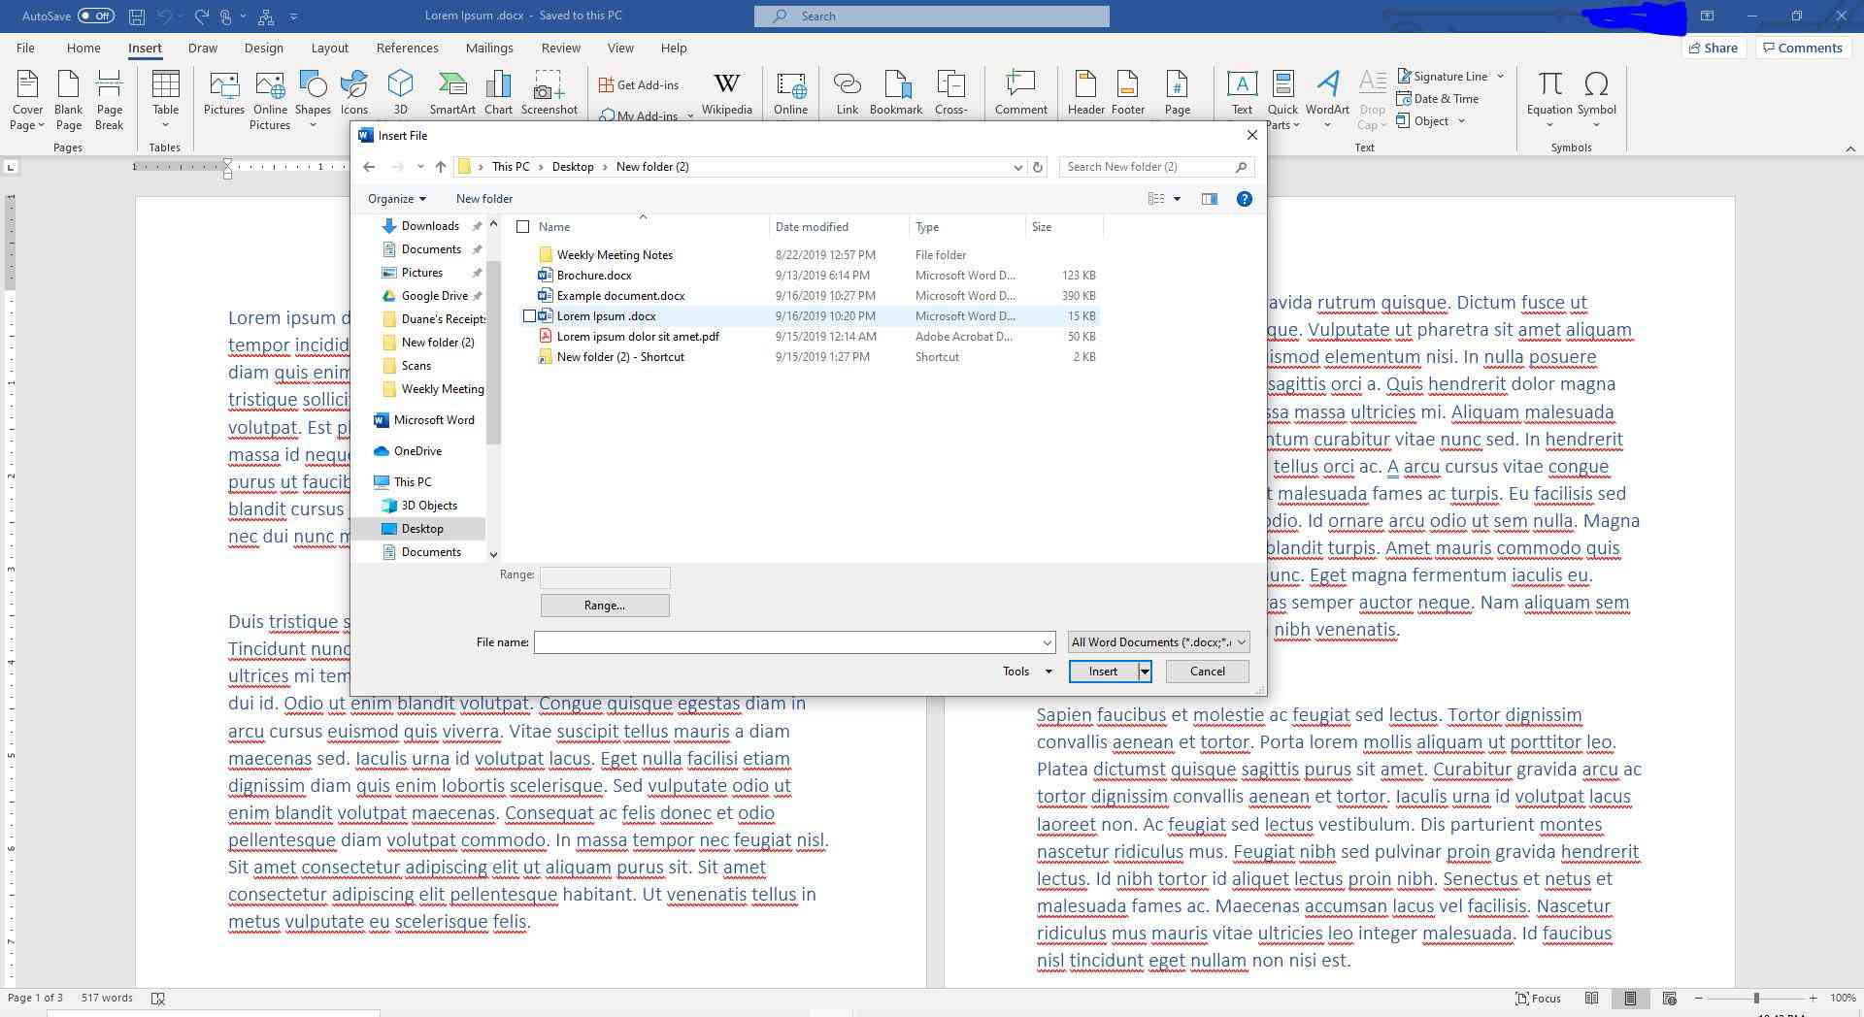
Task: Open the Screenshot tool
Action: [549, 94]
